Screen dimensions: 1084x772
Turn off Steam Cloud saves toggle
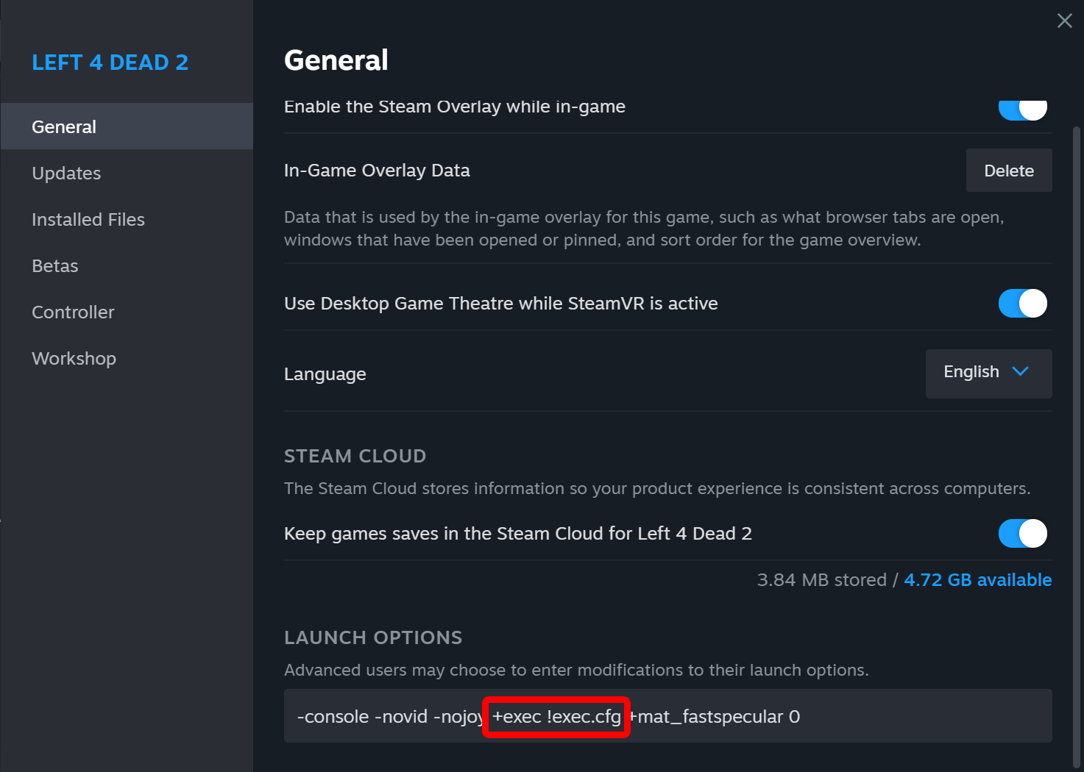tap(1022, 533)
